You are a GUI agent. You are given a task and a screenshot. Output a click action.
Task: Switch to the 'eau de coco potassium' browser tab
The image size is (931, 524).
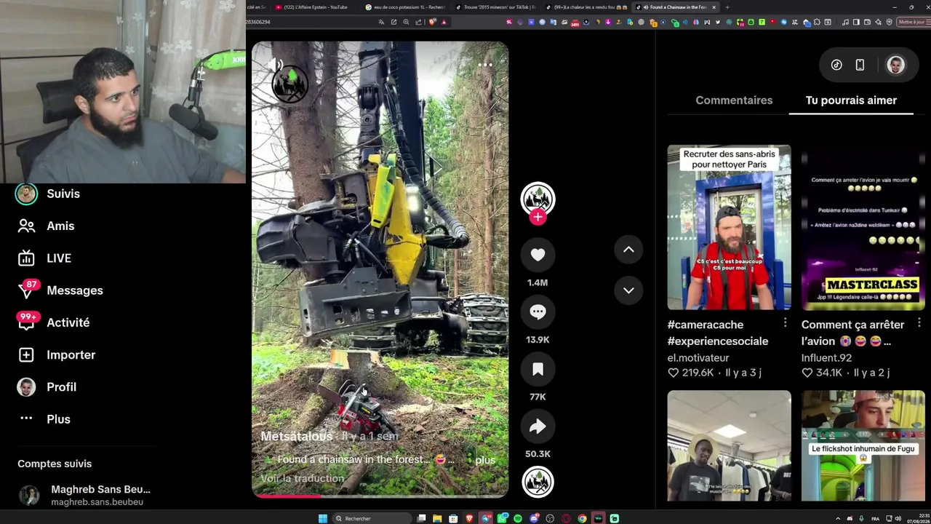click(404, 7)
